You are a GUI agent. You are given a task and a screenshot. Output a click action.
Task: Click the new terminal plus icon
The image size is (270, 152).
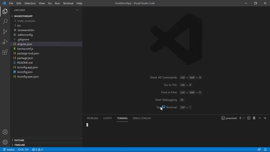[x=240, y=118]
